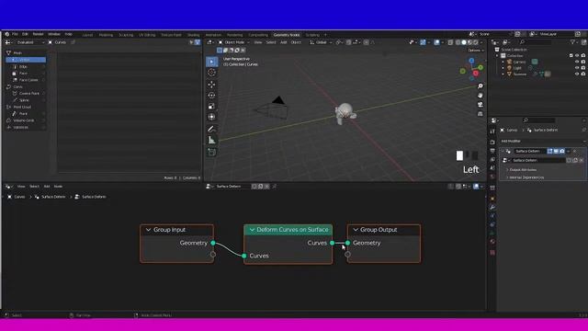Select Suzanne object in outliner
This screenshot has width=588, height=331.
point(520,74)
